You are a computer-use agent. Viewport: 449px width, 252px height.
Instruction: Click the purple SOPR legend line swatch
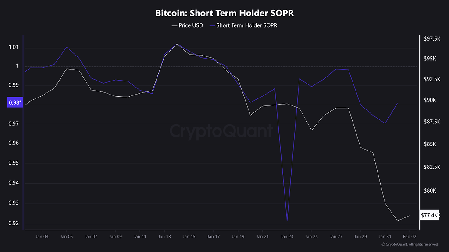click(x=212, y=25)
